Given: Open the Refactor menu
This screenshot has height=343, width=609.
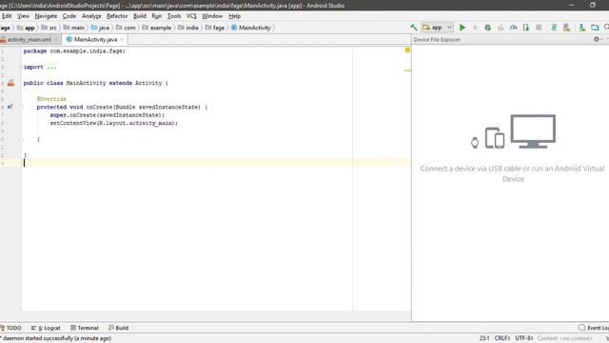Looking at the screenshot, I should (117, 16).
